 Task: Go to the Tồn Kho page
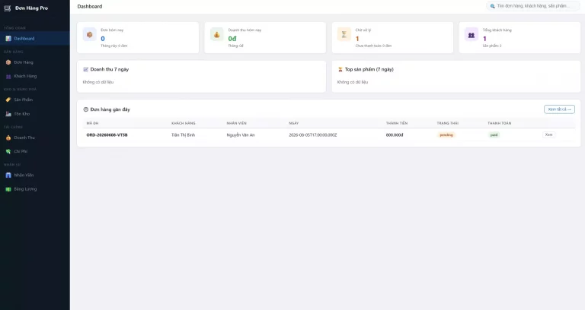pyautogui.click(x=35, y=114)
